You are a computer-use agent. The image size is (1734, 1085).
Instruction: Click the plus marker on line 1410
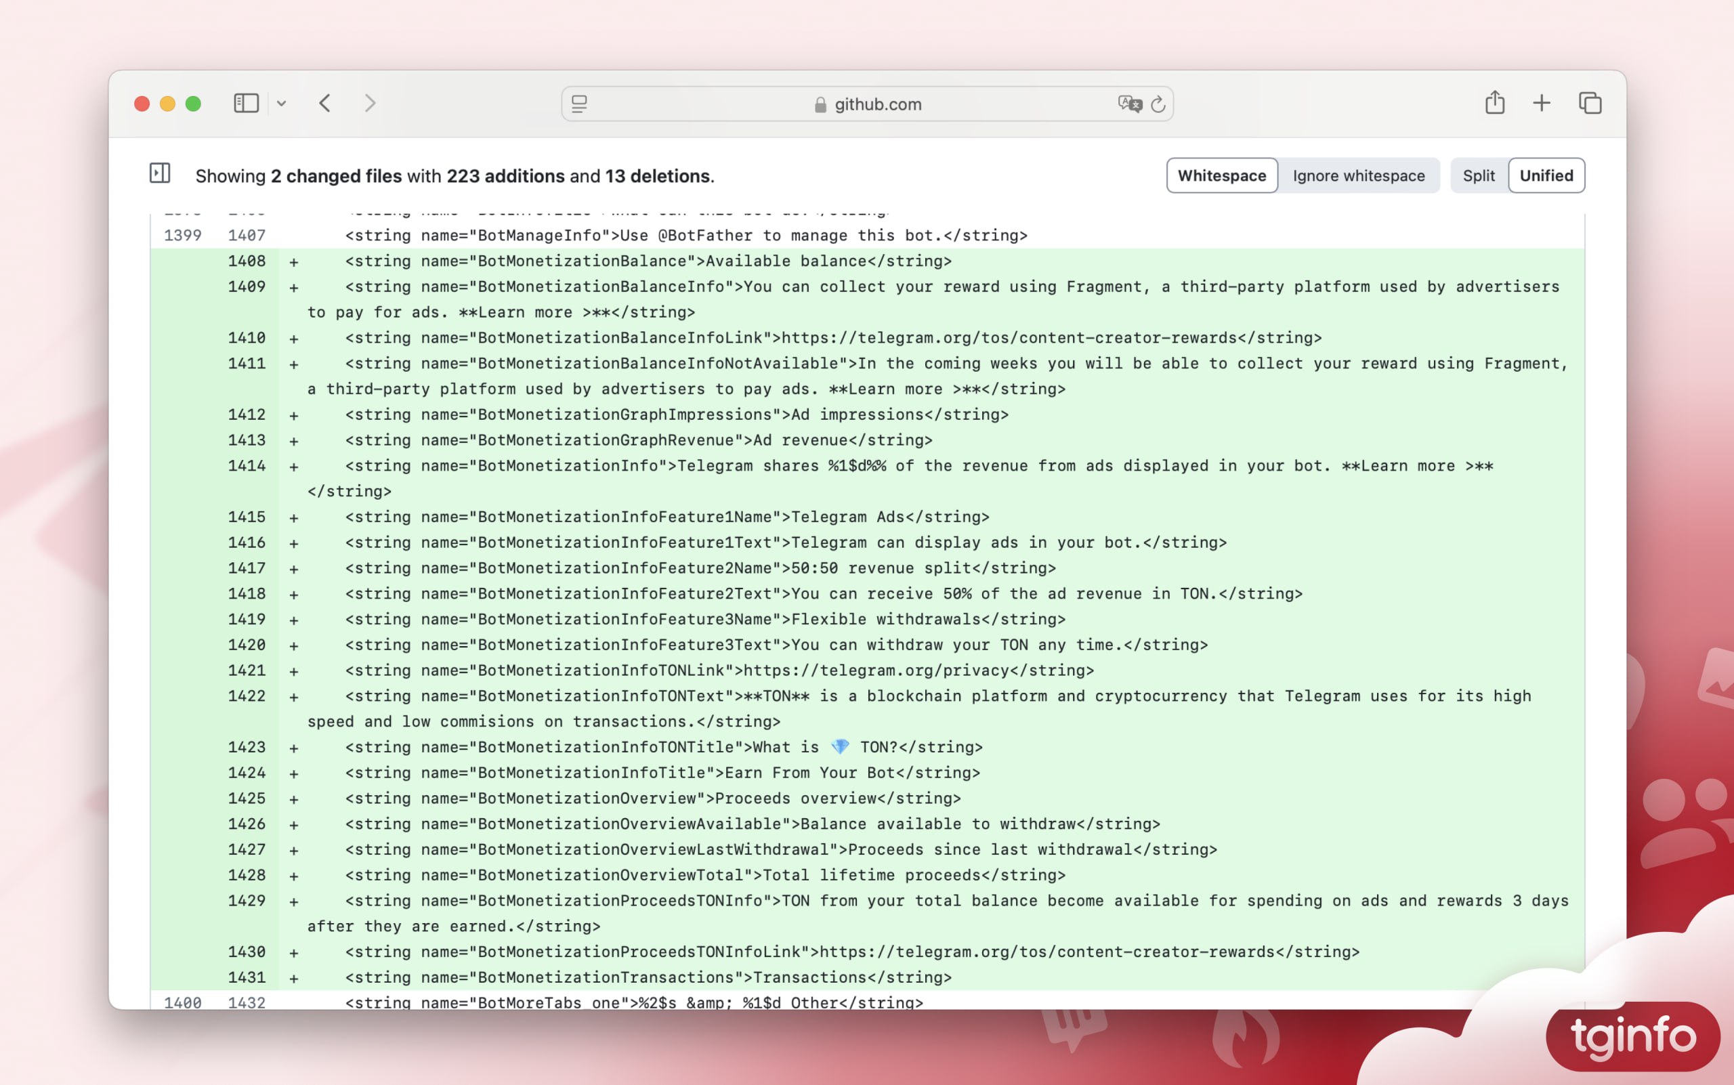pyautogui.click(x=293, y=339)
